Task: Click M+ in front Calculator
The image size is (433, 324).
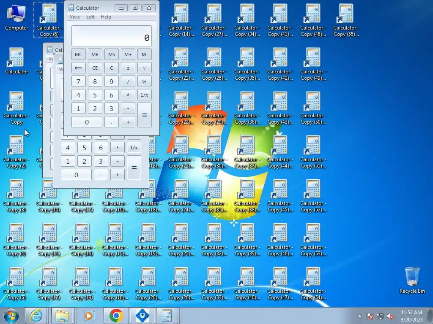Action: click(x=128, y=54)
